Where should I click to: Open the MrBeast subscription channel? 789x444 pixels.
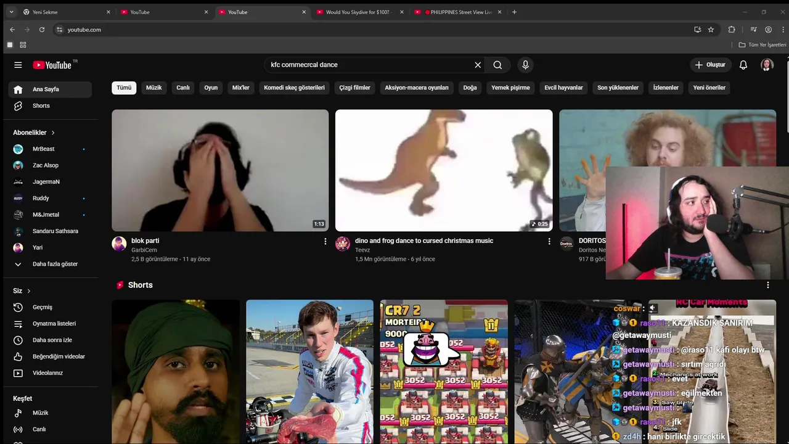50,149
